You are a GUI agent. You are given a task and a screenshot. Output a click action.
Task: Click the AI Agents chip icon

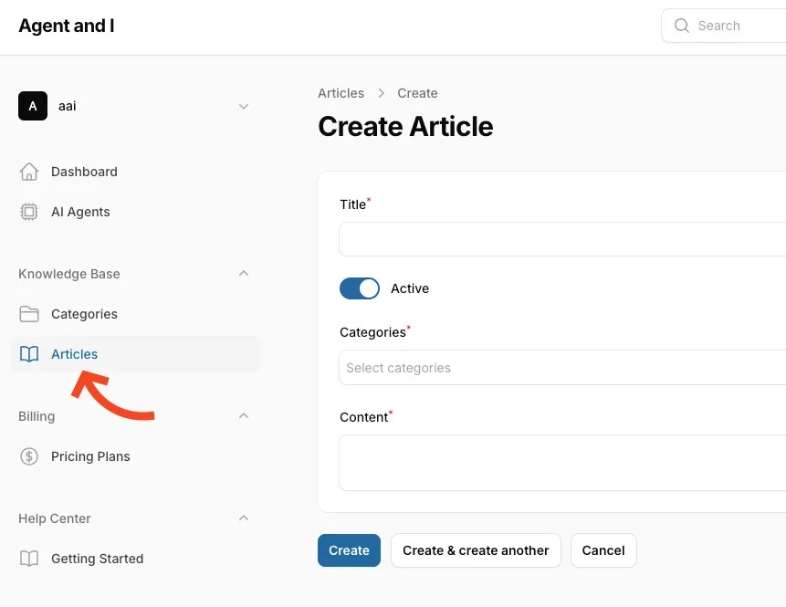coord(29,212)
